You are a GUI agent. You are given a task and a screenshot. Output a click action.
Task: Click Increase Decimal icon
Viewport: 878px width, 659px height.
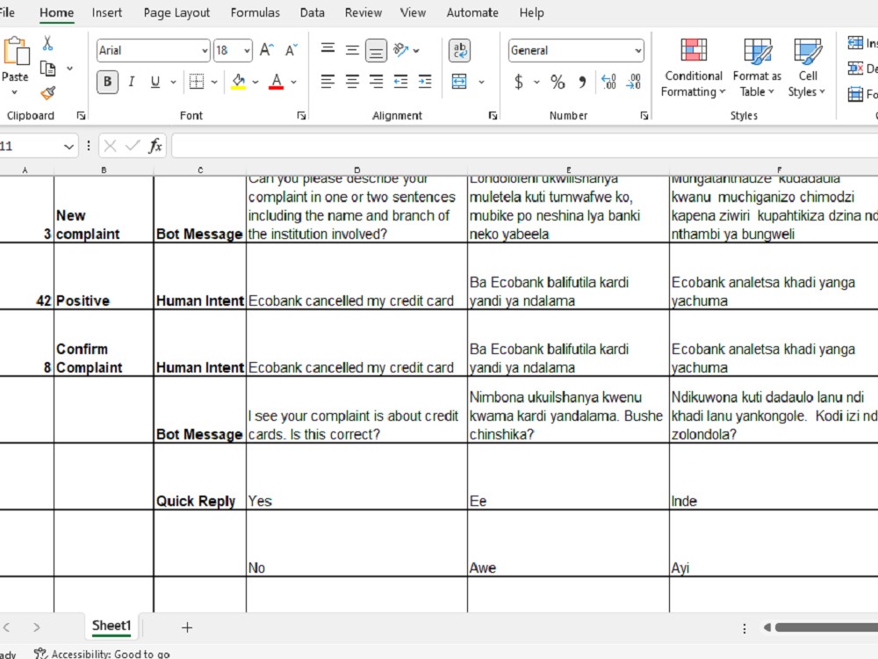[608, 82]
